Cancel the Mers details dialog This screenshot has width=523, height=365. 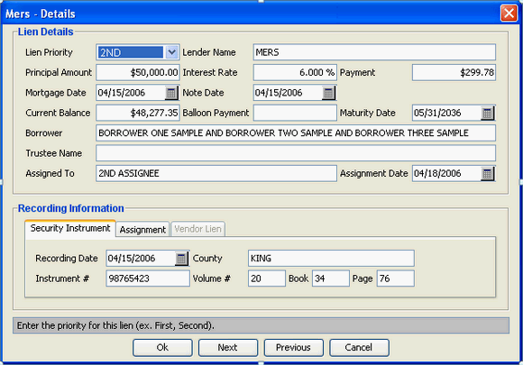point(359,348)
